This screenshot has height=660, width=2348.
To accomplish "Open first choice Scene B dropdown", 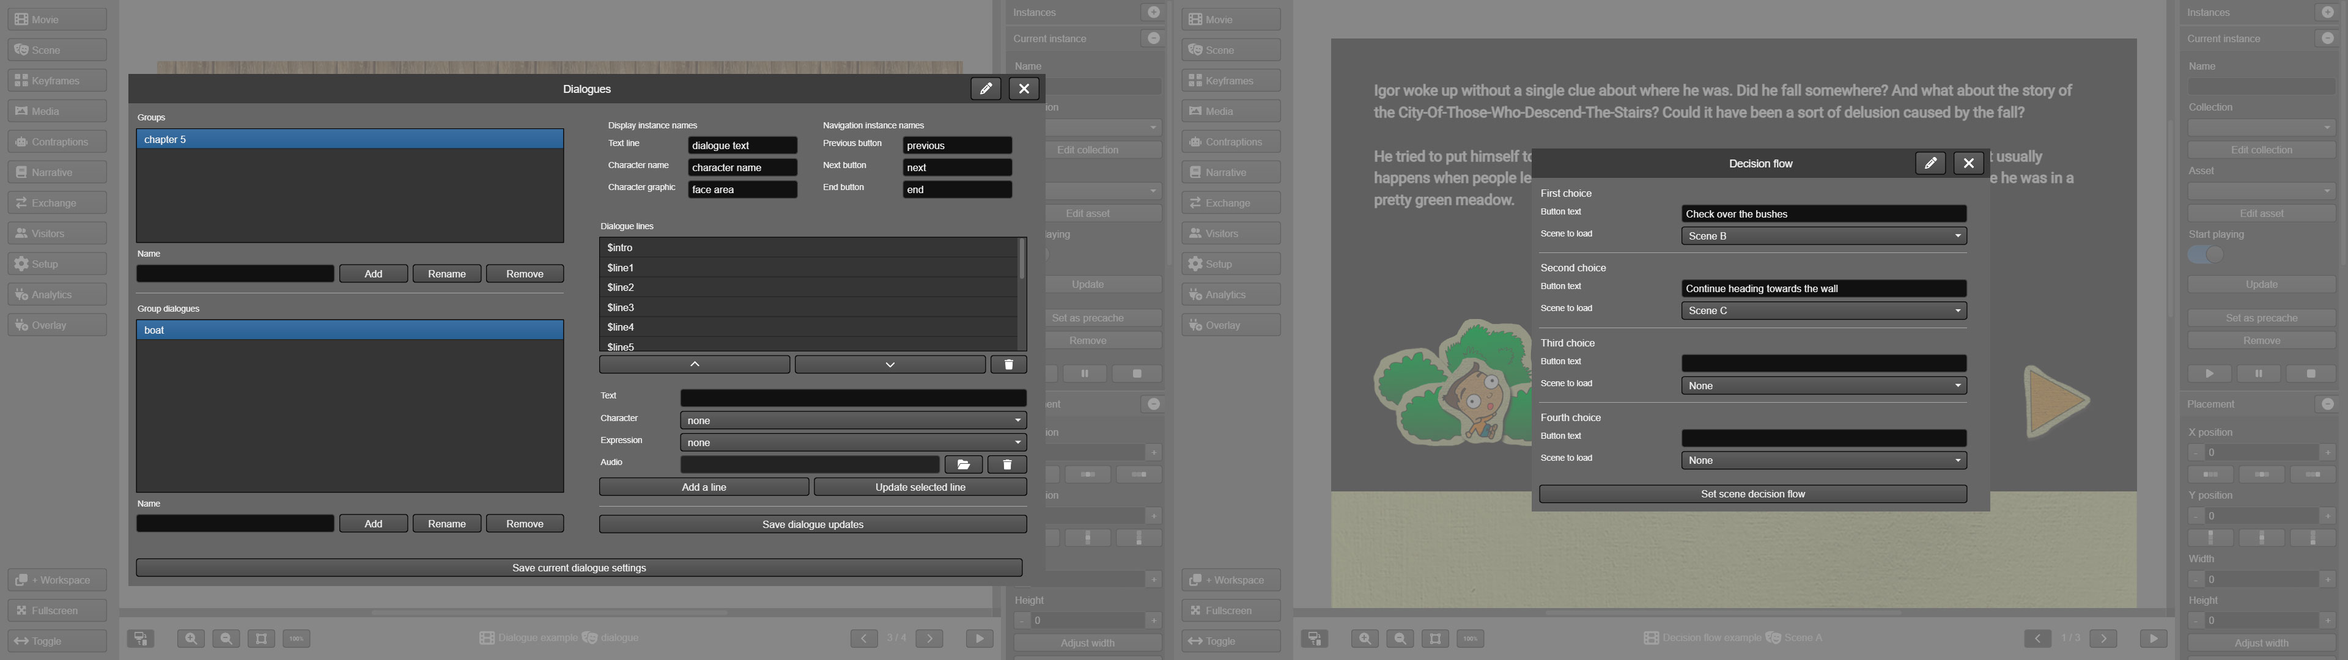I will pos(1823,236).
